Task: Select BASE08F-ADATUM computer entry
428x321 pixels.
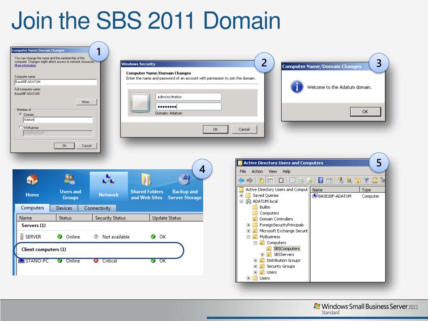Action: point(331,196)
